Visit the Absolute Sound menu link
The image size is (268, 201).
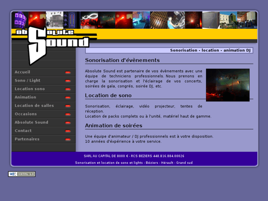(x=43, y=122)
